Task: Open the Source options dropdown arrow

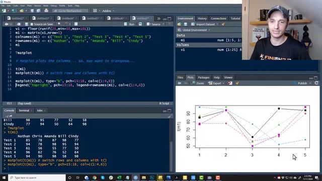Action: 164,24
